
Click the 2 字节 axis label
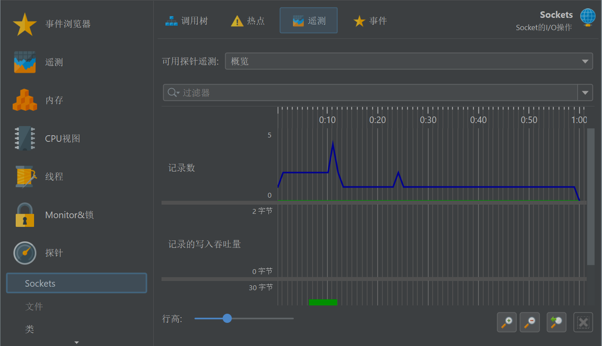[262, 211]
